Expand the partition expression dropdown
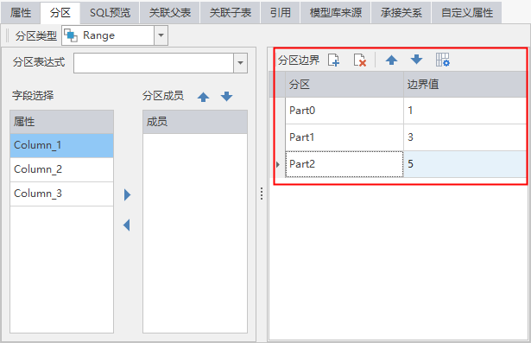The width and height of the screenshot is (531, 343). (240, 63)
